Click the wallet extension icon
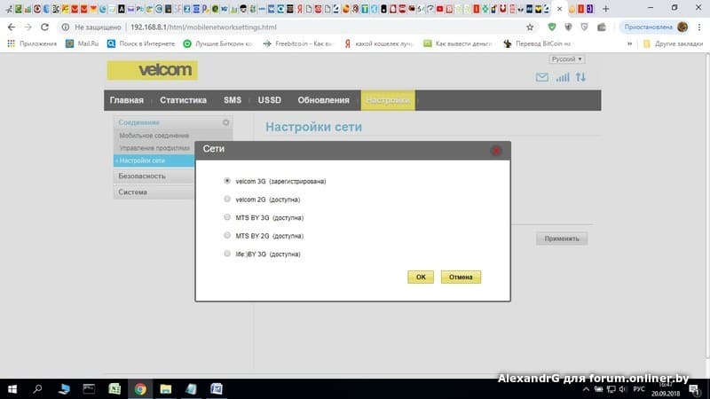 [602, 27]
